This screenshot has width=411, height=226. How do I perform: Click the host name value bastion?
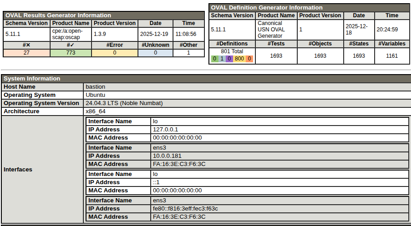(96, 87)
